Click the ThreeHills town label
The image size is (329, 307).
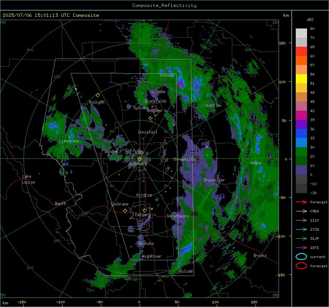click(184, 160)
